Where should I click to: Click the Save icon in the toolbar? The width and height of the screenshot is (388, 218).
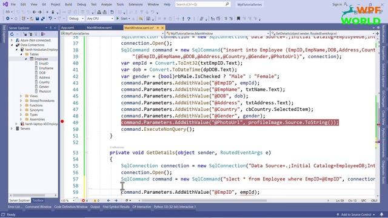click(x=37, y=19)
